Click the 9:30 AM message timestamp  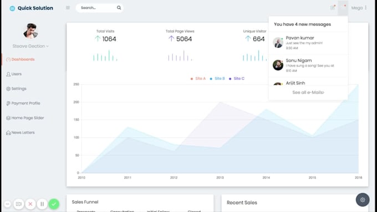coord(292,48)
